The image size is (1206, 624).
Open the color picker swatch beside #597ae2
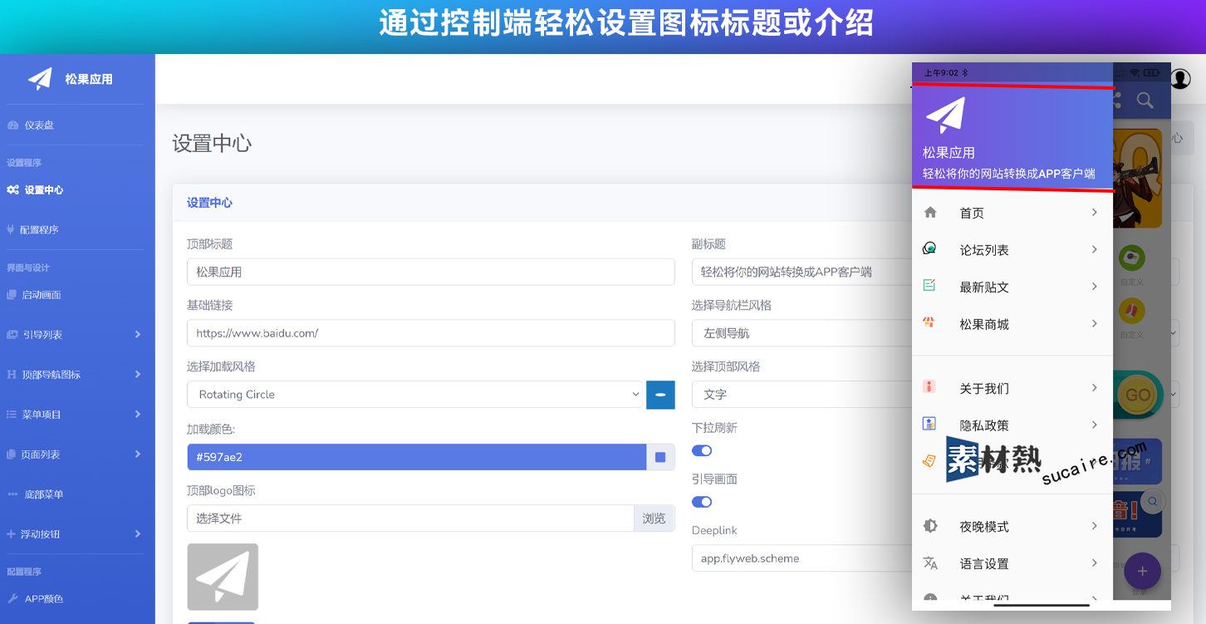click(x=660, y=457)
